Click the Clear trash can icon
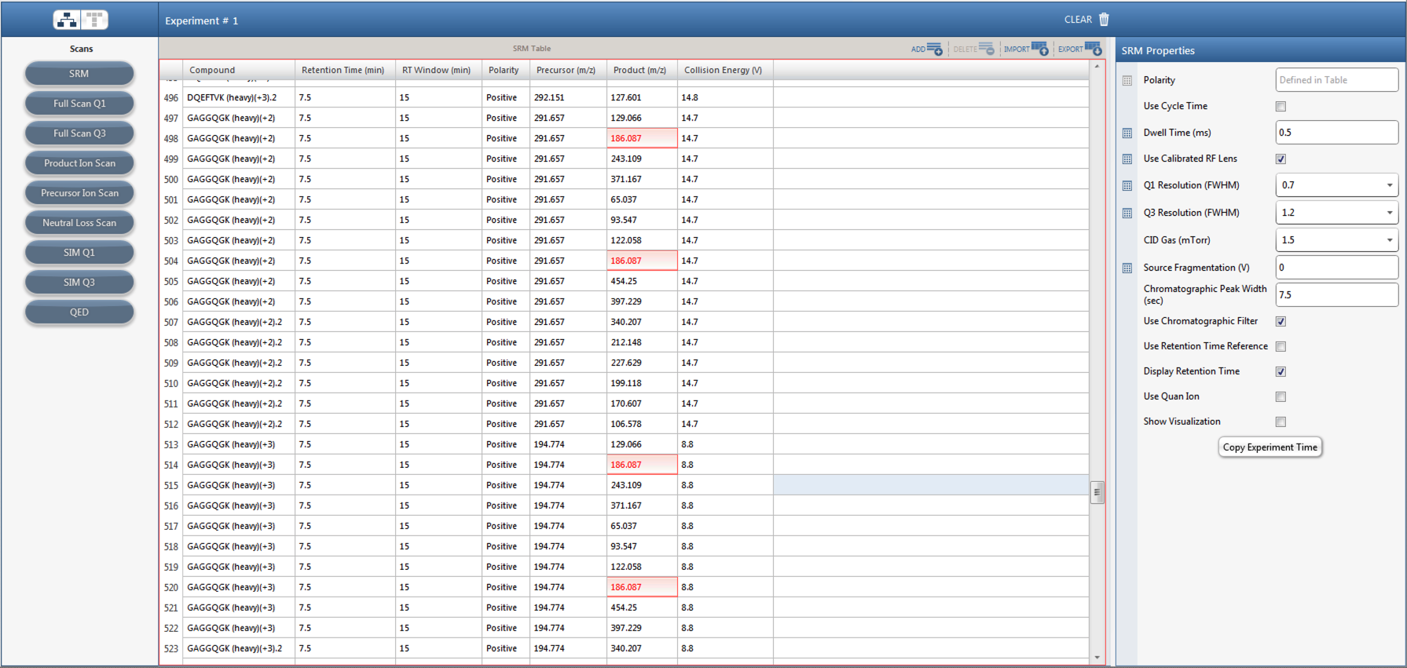1407x668 pixels. 1104,20
